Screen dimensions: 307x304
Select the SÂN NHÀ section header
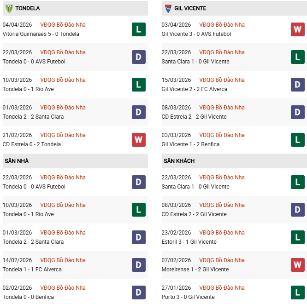click(17, 161)
